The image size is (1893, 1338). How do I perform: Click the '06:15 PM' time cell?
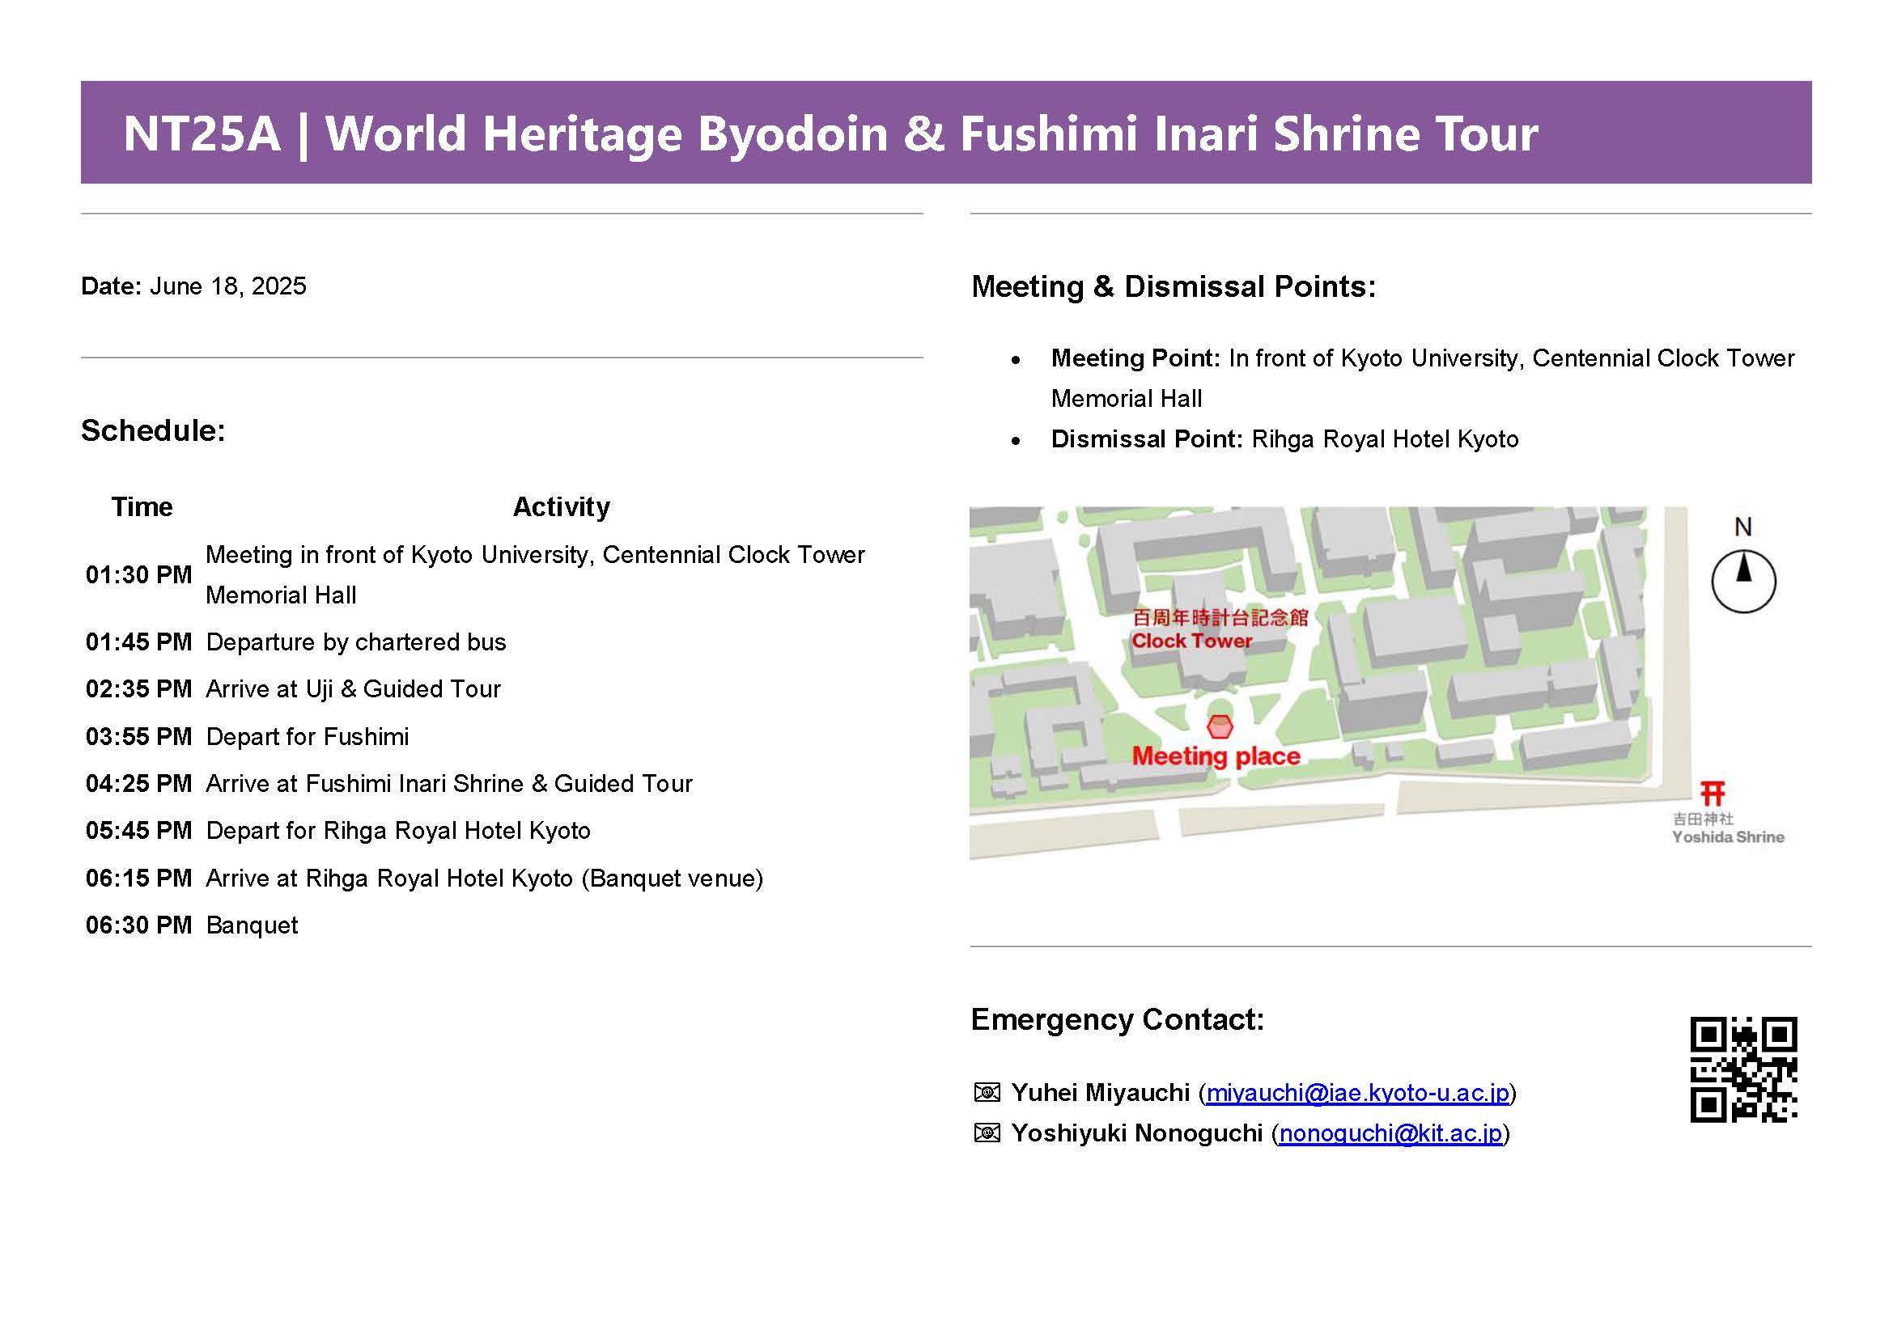138,879
